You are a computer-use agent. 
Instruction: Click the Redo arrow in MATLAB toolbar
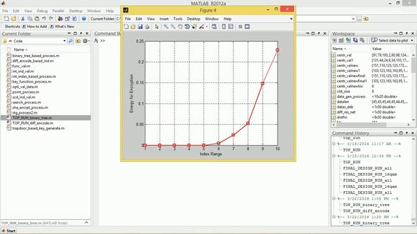(51, 19)
